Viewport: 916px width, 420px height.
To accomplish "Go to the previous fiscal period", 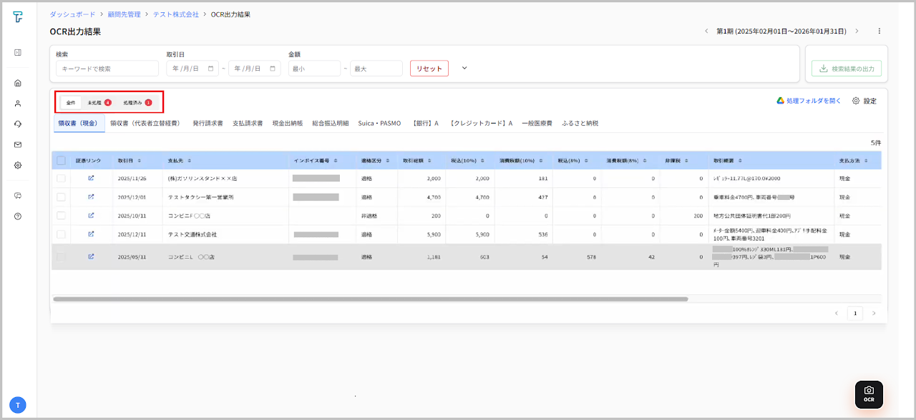I will [706, 31].
